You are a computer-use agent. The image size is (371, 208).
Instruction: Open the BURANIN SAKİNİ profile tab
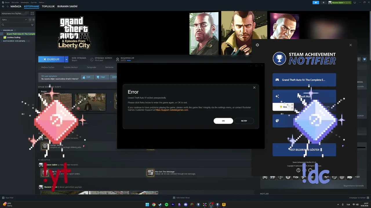(67, 6)
